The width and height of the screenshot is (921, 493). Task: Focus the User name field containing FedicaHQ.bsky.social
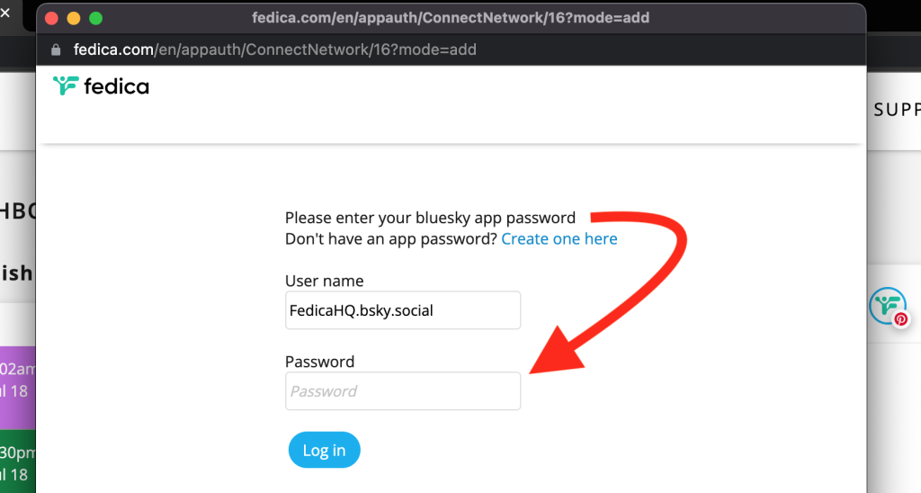pos(403,310)
